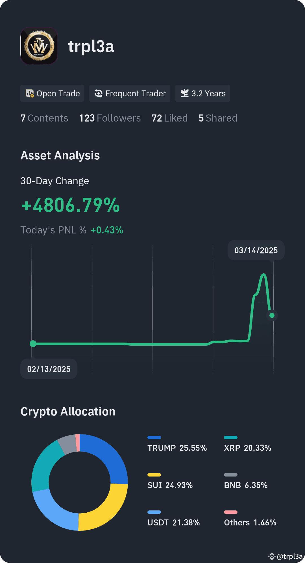Click the Frequent Trader refresh icon
Viewport: 305px width, 563px height.
(98, 93)
